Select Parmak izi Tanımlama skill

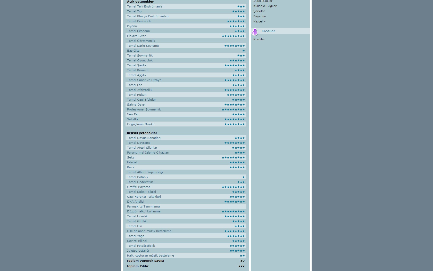click(x=143, y=206)
